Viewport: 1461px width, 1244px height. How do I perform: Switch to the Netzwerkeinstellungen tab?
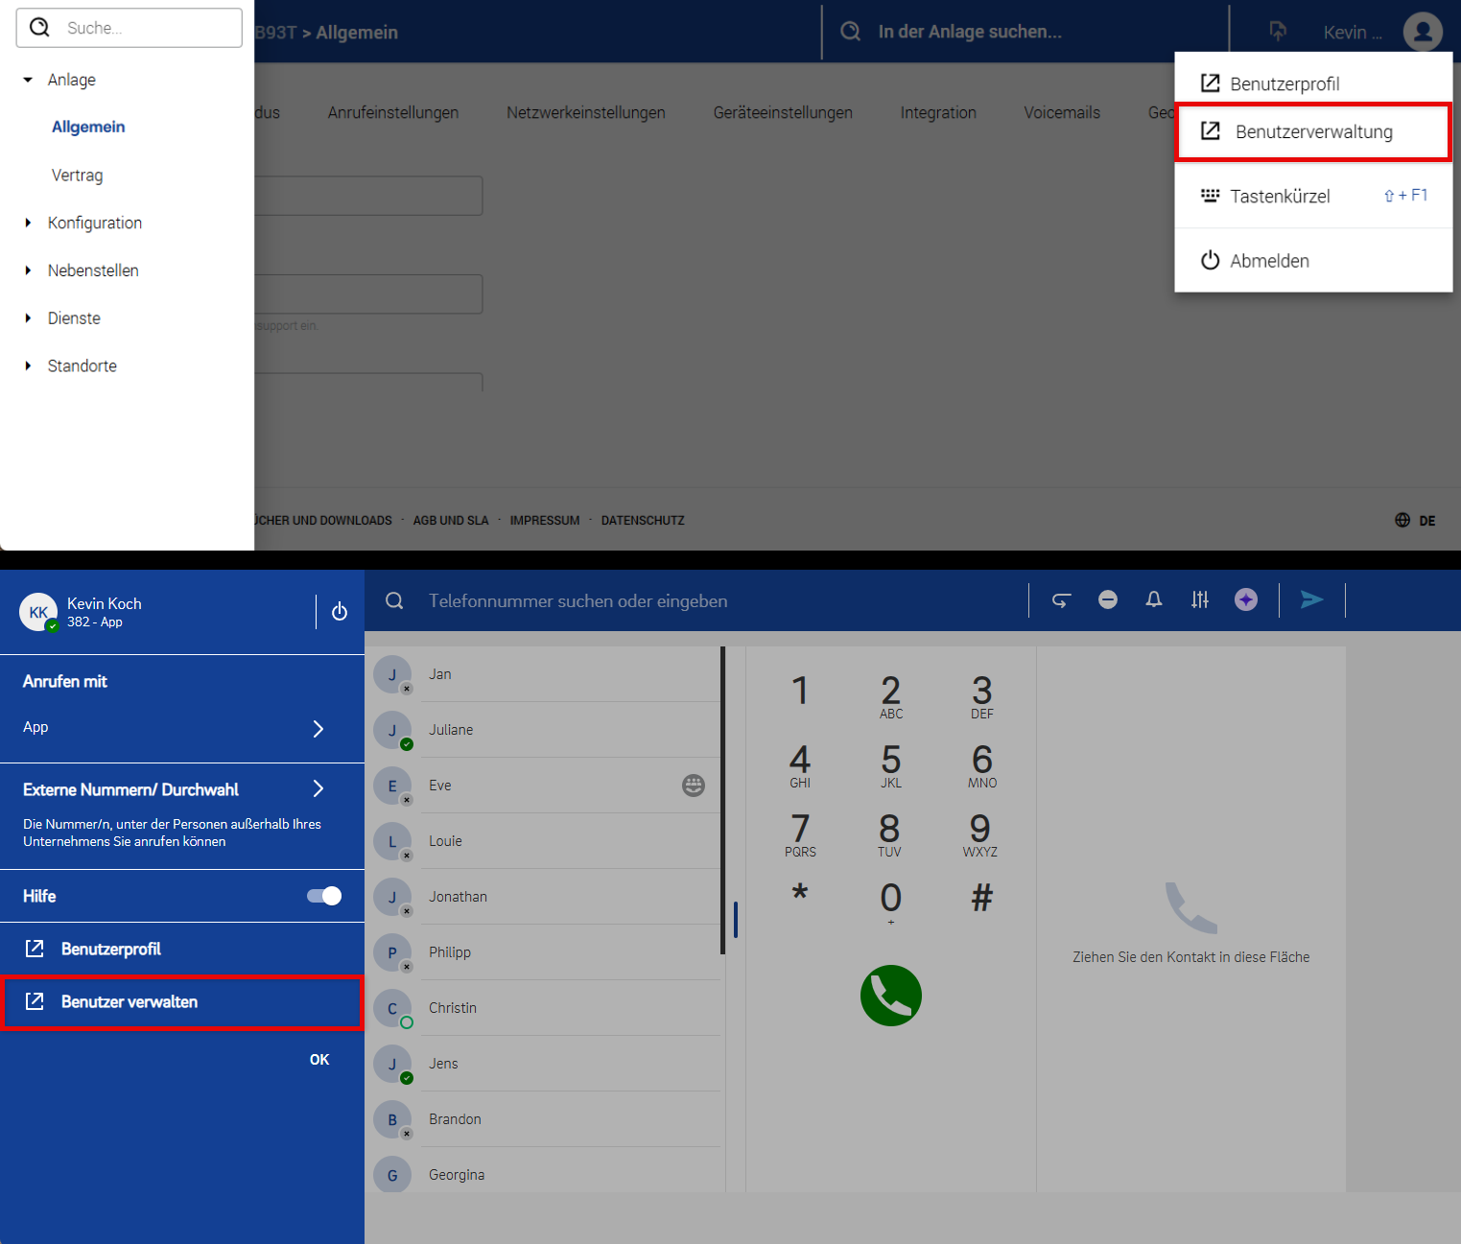pos(585,112)
